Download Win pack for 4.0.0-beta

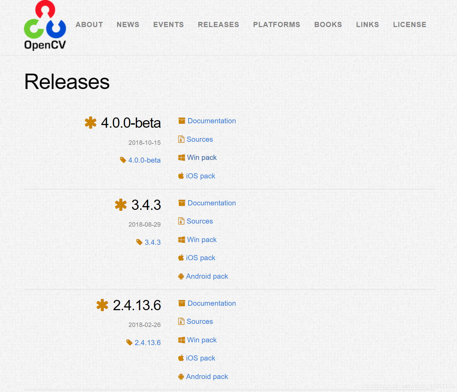click(202, 157)
